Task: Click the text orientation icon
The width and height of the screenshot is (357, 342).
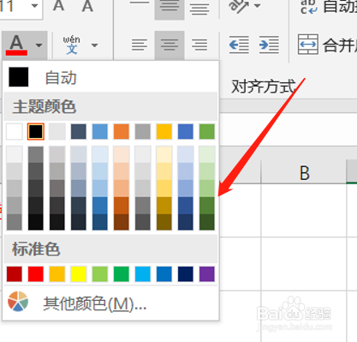Action: pyautogui.click(x=239, y=6)
